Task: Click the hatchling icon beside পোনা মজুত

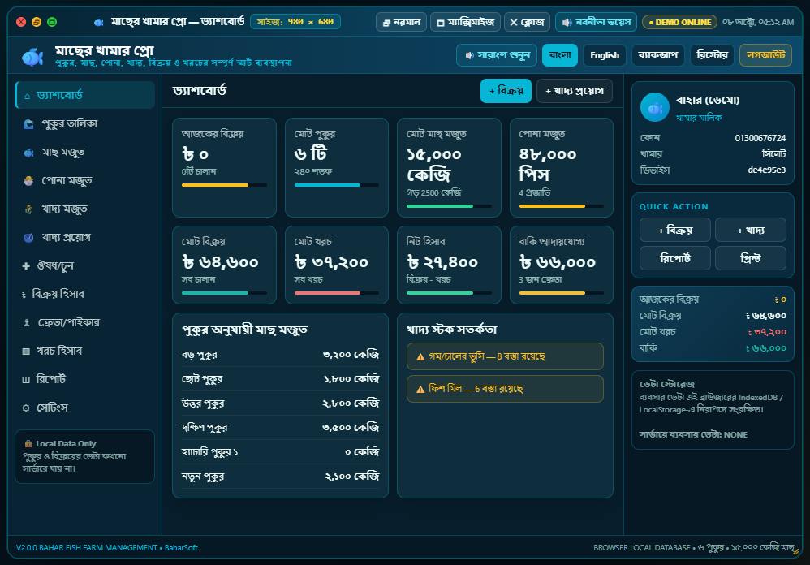Action: (28, 181)
